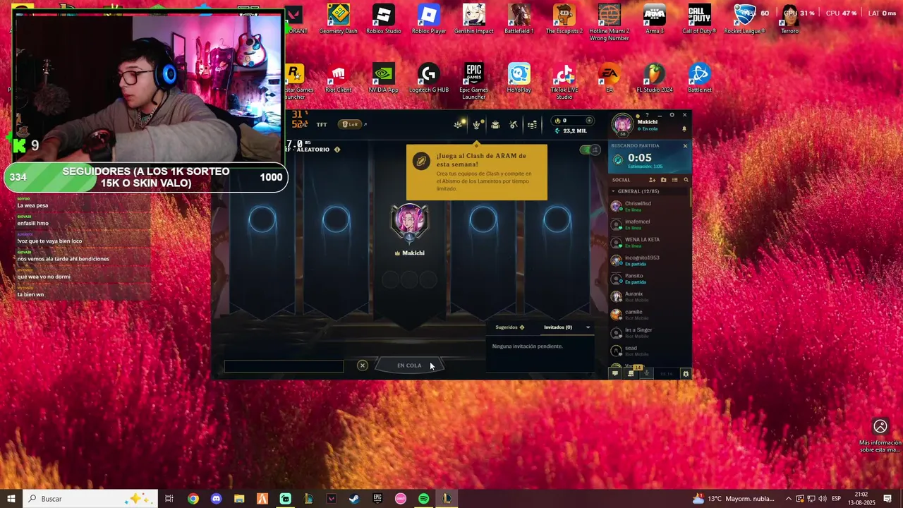
Task: Open Battle.net desktop shortcut
Action: point(700,78)
